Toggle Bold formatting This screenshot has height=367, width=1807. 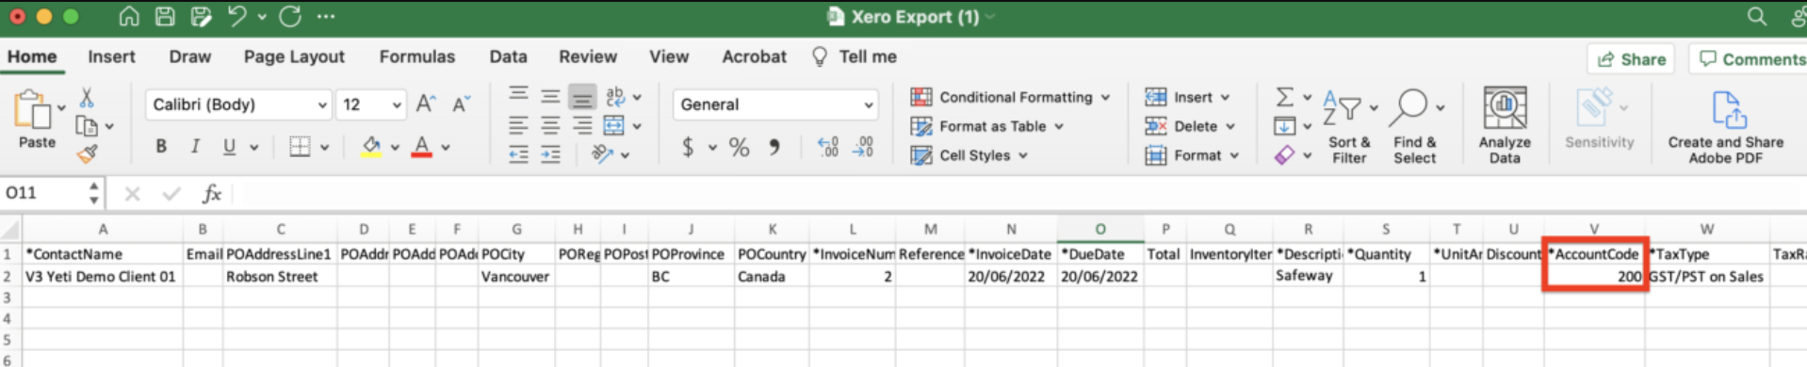[x=161, y=147]
